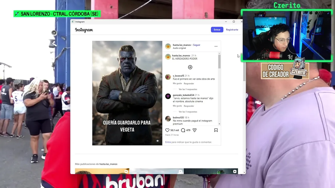Click the hasta.las_manos profile avatar in the post header
The image size is (335, 188).
pos(168,46)
